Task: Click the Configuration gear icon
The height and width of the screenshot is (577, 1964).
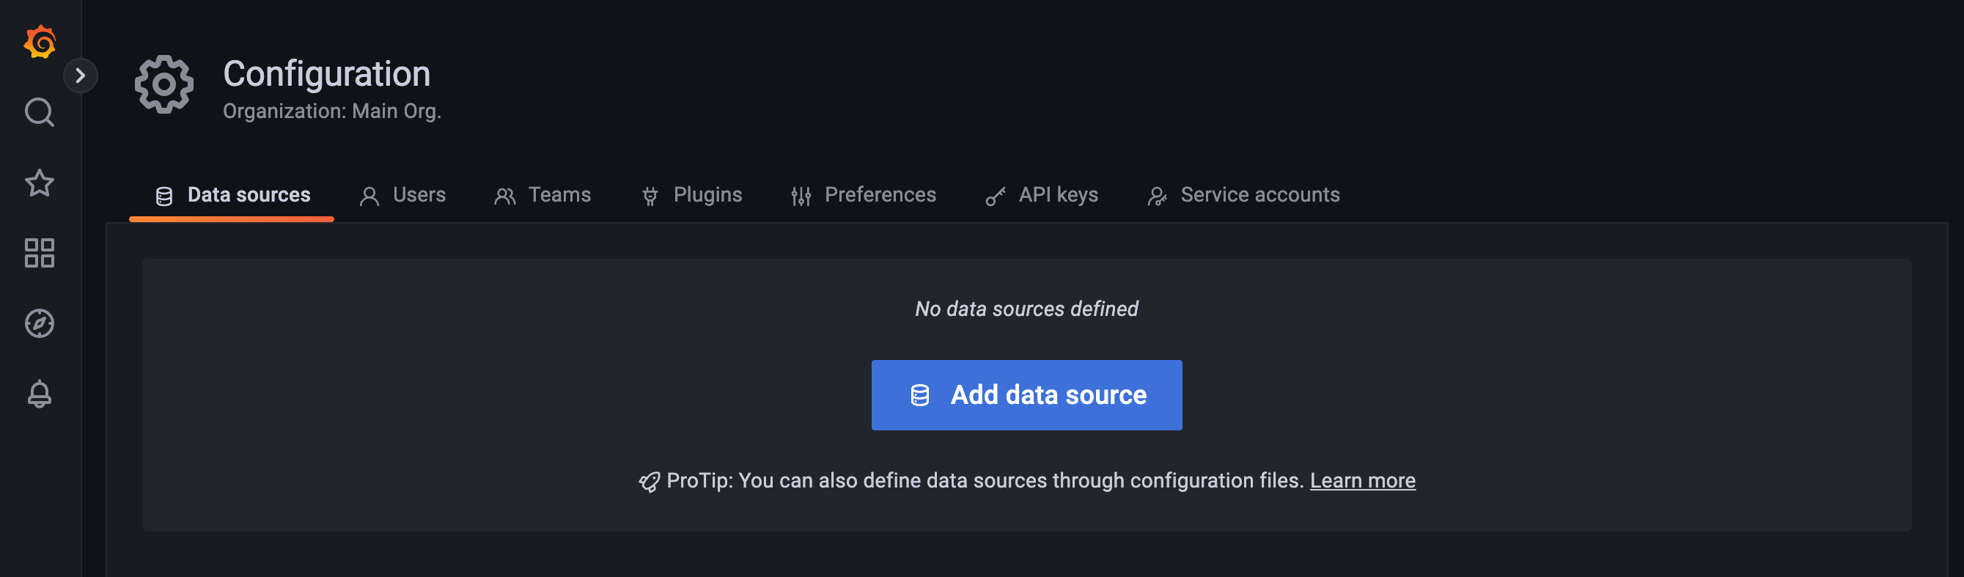Action: (x=164, y=84)
